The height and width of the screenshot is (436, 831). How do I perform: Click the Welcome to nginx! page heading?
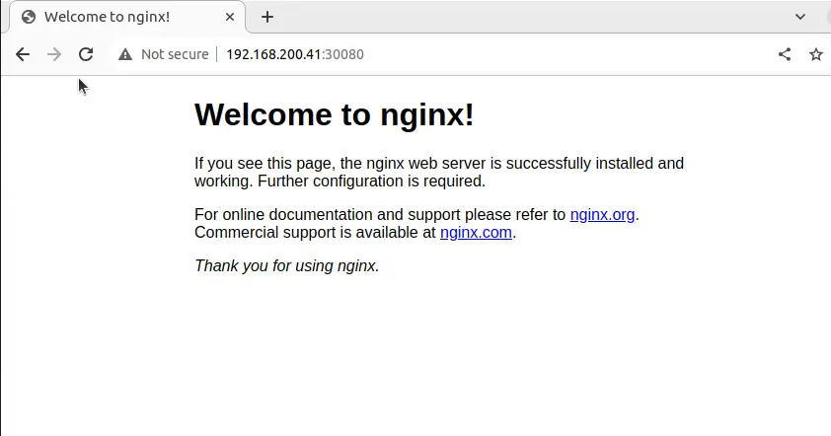coord(334,114)
